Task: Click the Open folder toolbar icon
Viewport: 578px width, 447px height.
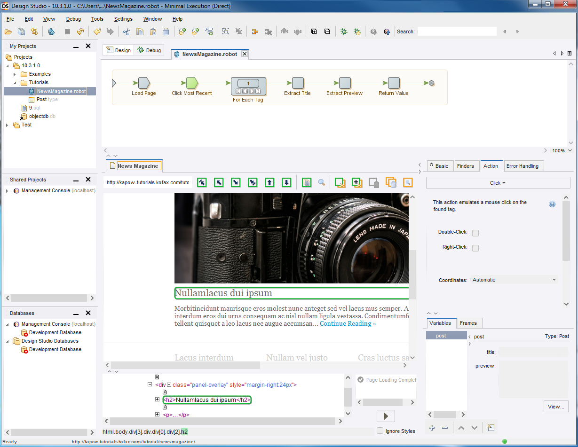Action: [8, 32]
